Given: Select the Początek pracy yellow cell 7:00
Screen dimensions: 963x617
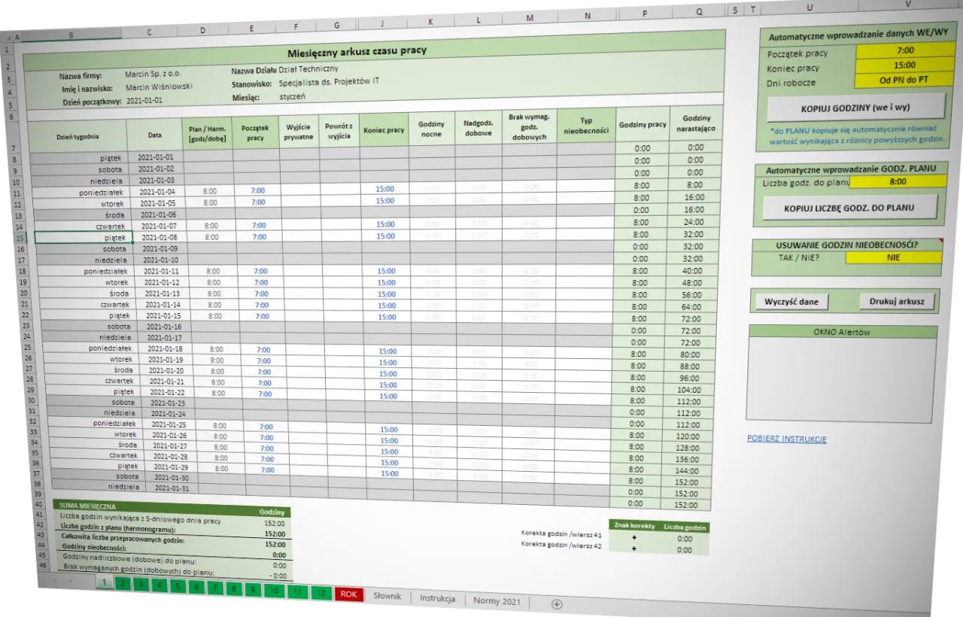Looking at the screenshot, I should click(905, 50).
